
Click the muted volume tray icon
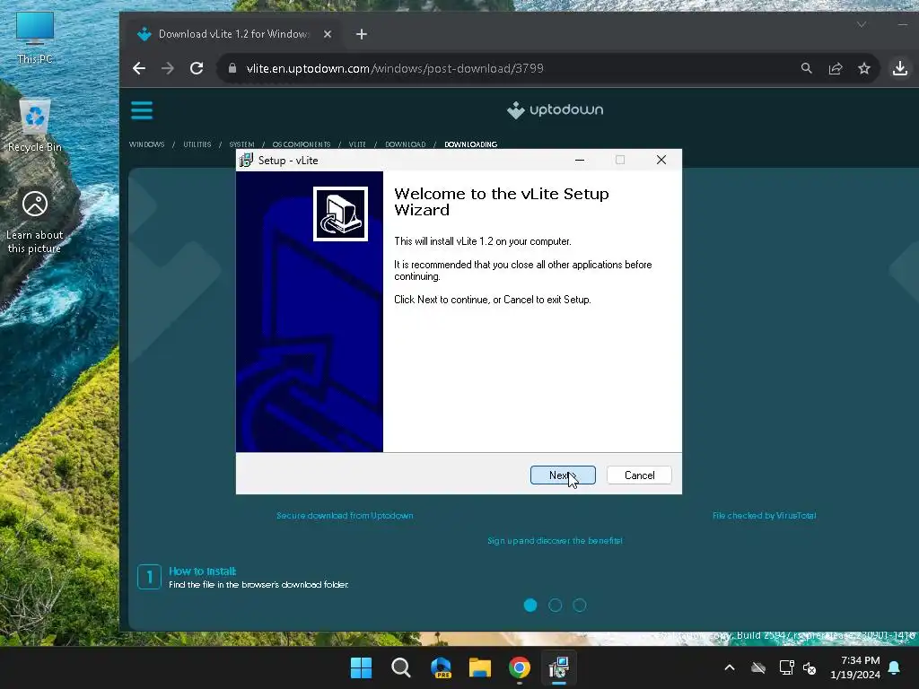[810, 667]
